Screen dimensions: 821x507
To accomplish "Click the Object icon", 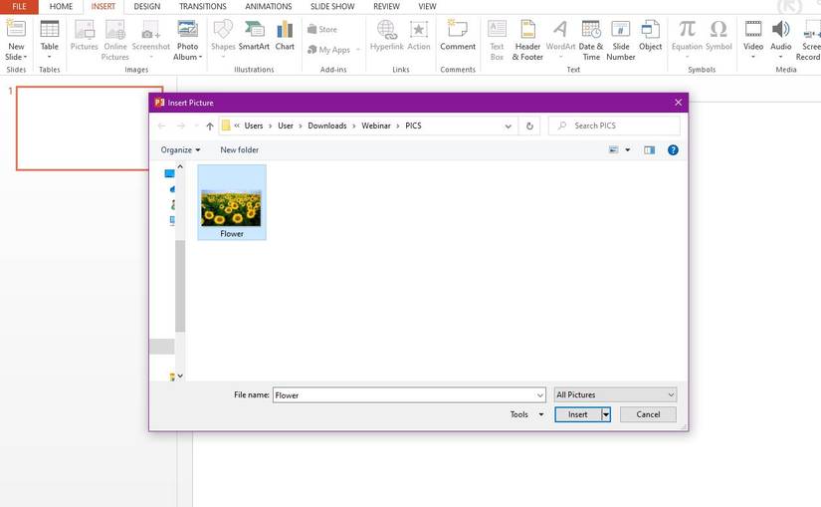I will (650, 29).
